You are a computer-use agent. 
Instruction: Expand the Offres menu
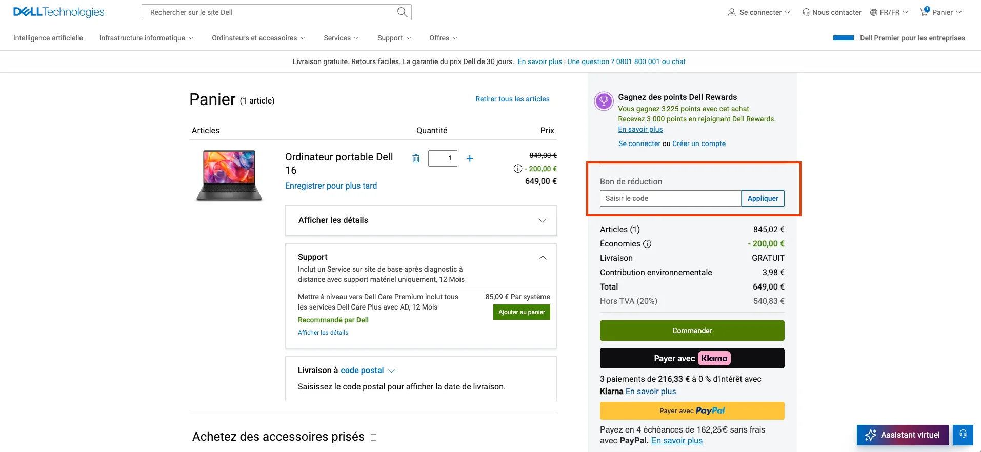(443, 38)
